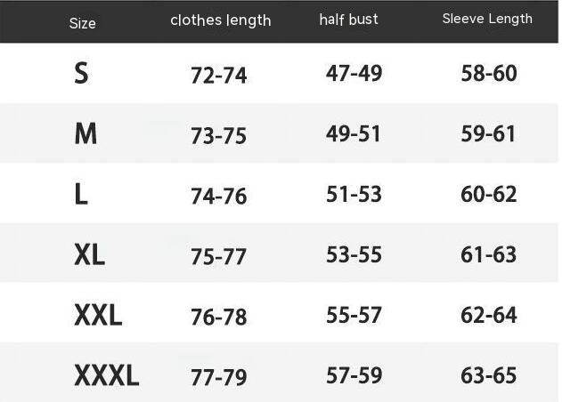Image resolution: width=562 pixels, height=402 pixels.
Task: Select the L size label
Action: pyautogui.click(x=81, y=195)
